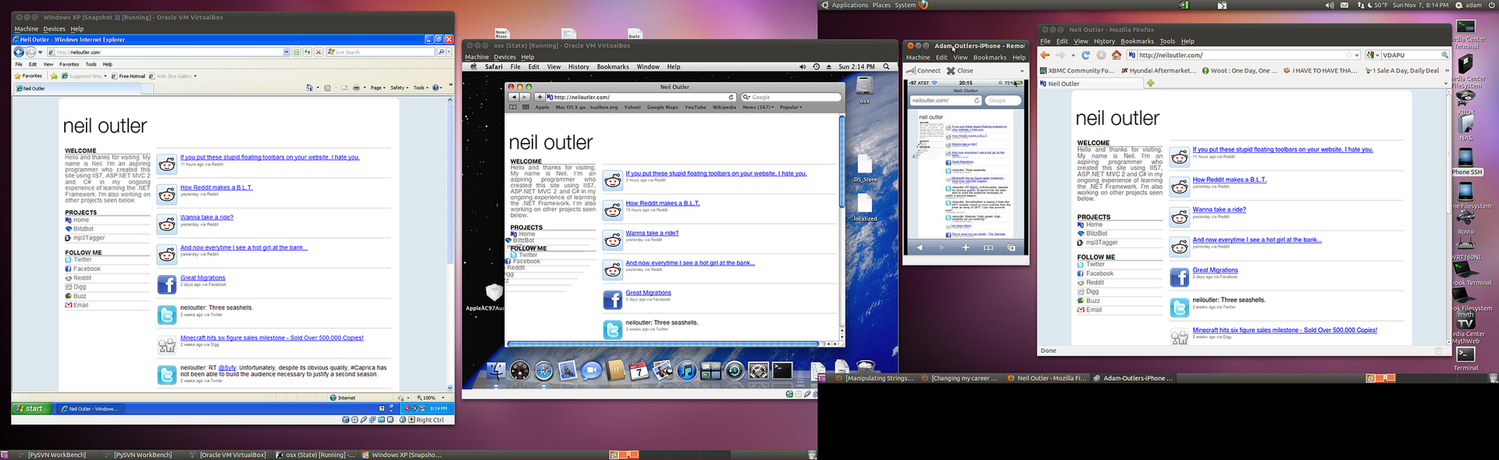
Task: Expand the Internet Explorer Page menu
Action: (x=377, y=87)
